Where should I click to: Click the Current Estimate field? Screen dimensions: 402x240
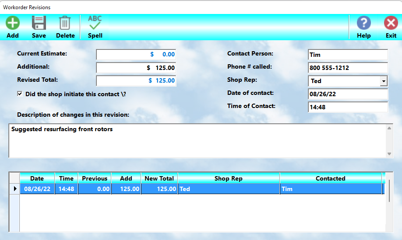(136, 55)
